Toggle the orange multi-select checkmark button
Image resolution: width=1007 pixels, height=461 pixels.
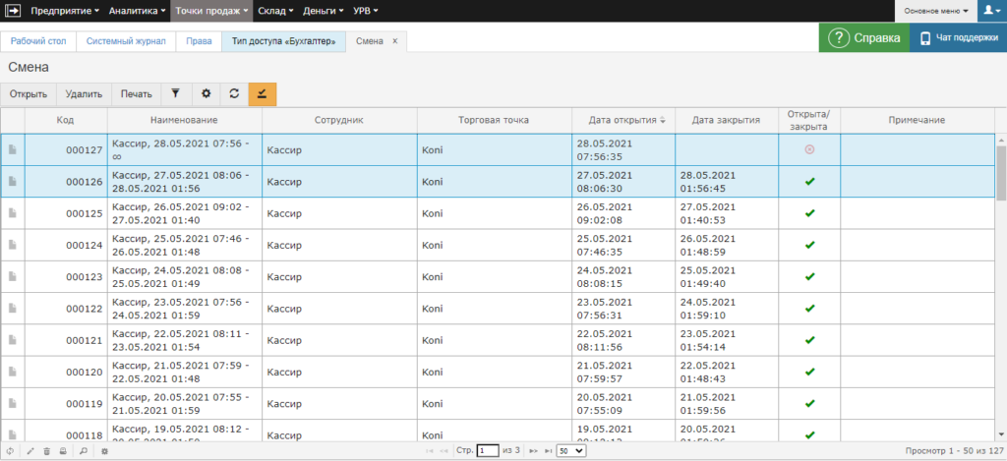tap(263, 93)
